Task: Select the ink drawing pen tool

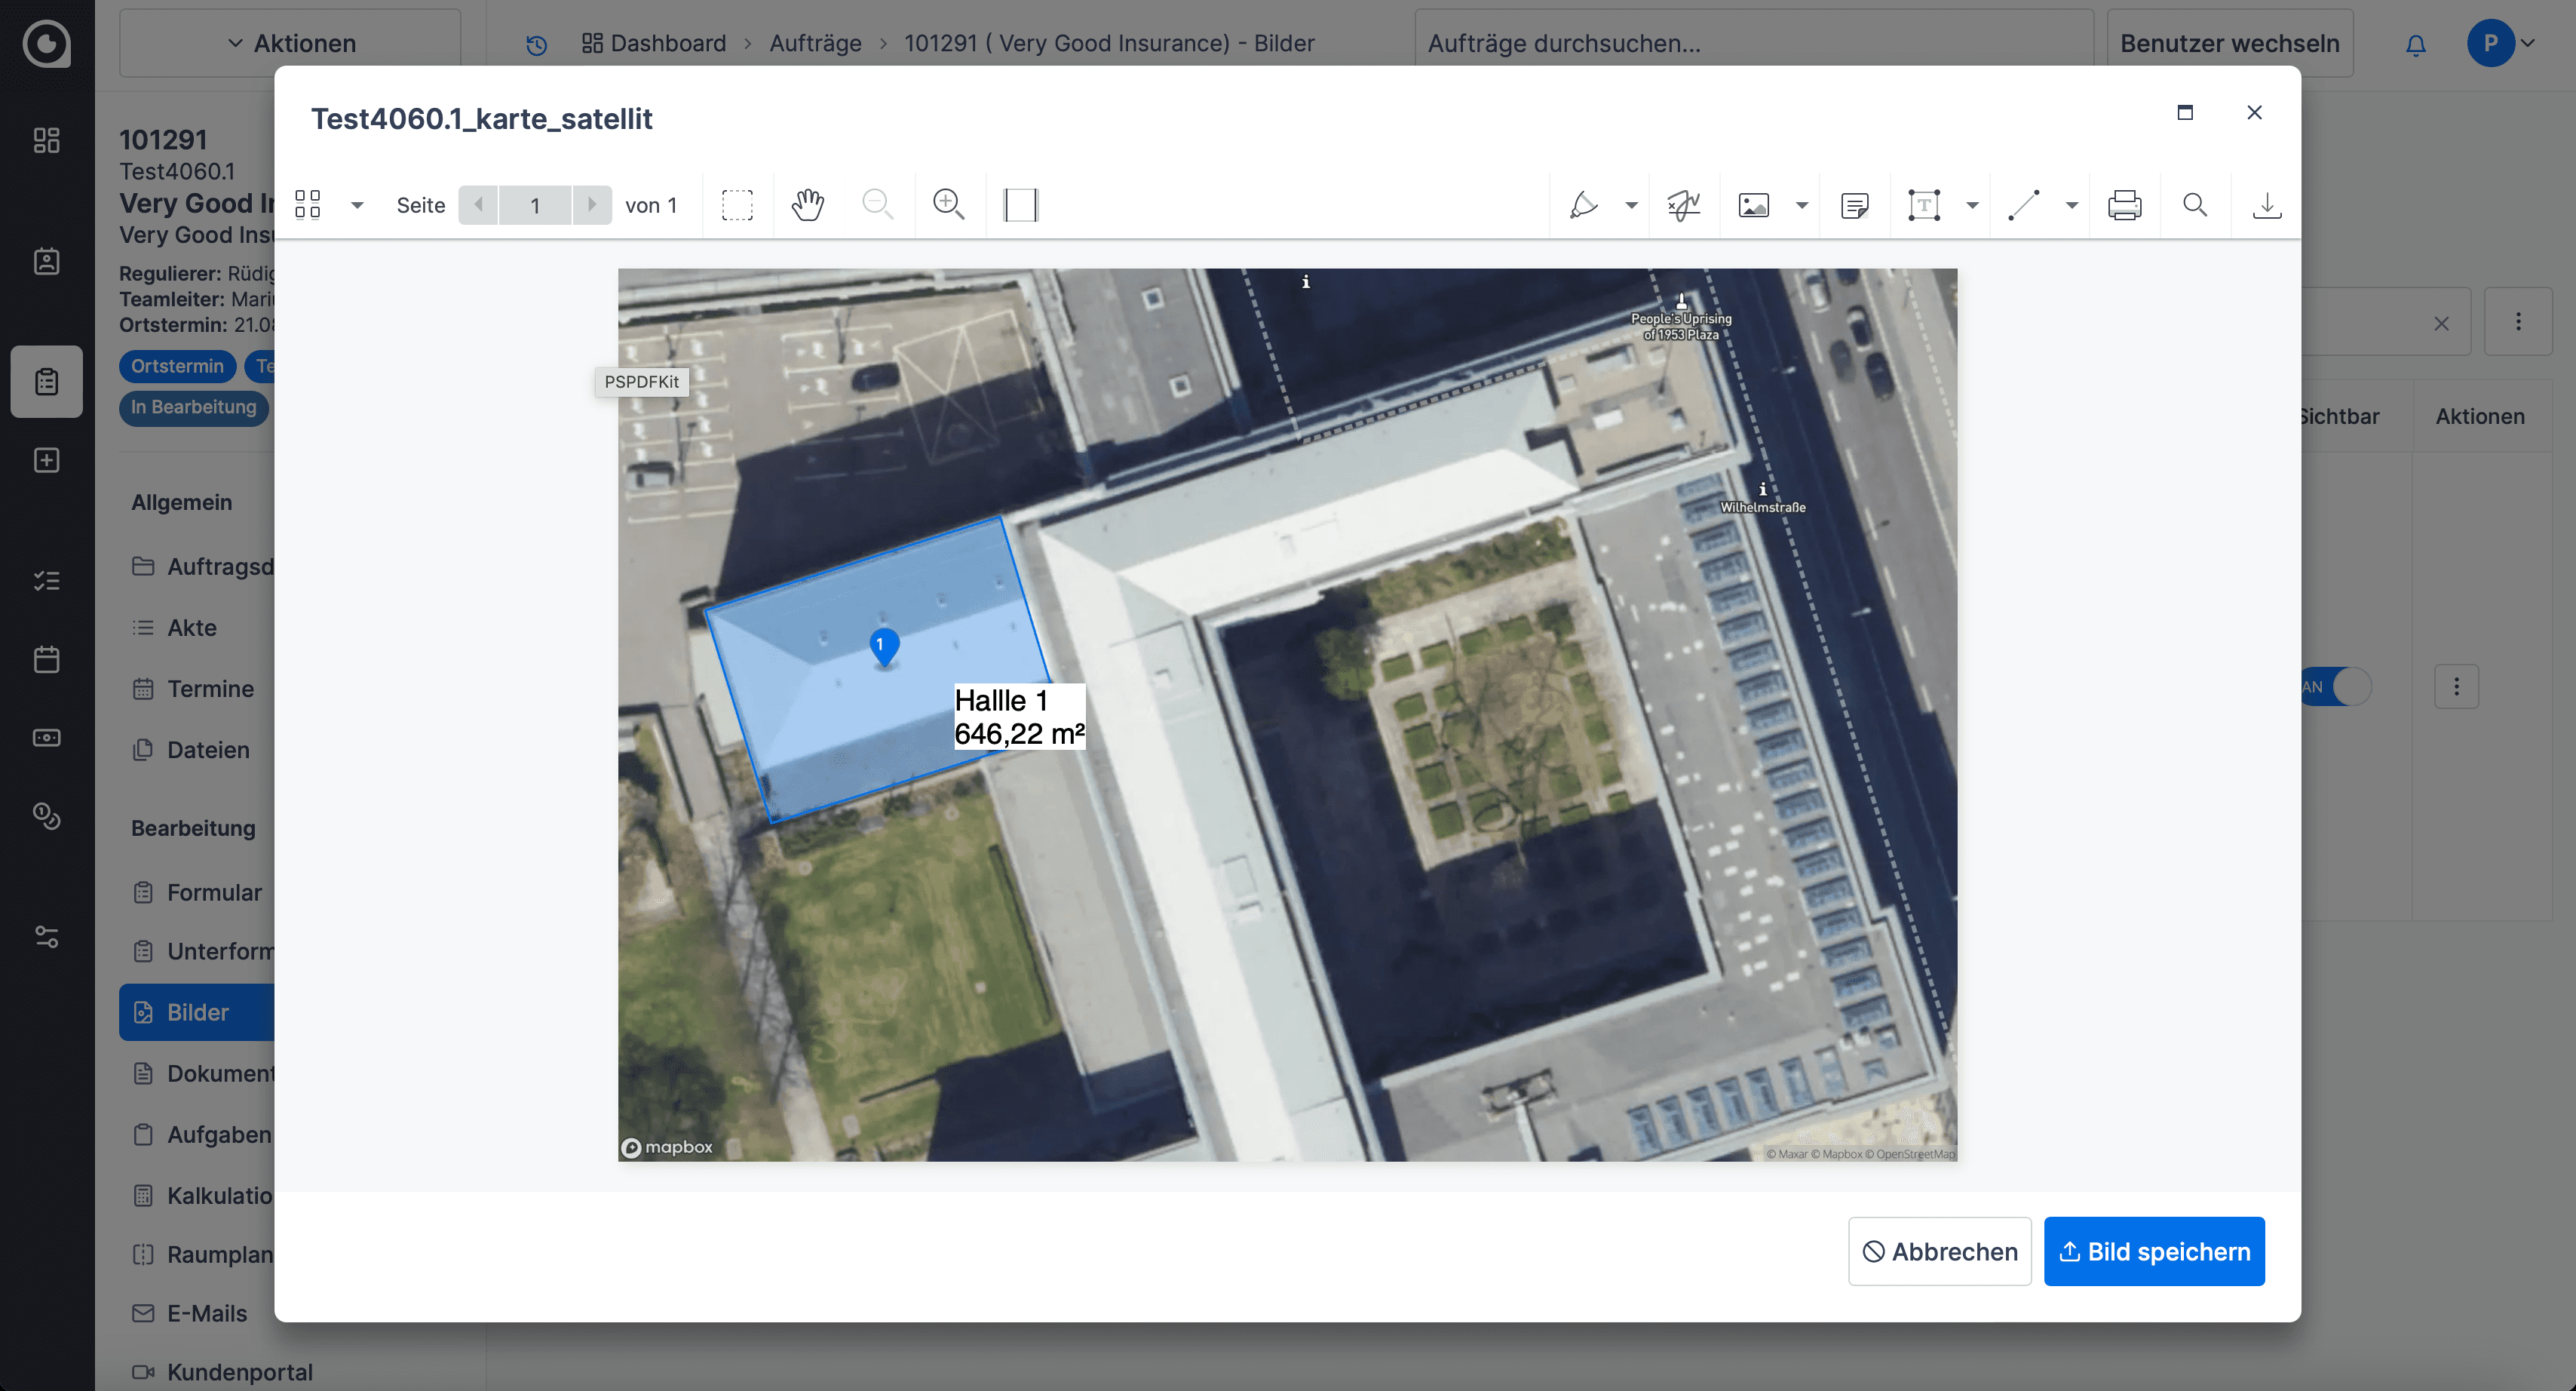Action: (1584, 205)
